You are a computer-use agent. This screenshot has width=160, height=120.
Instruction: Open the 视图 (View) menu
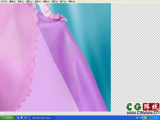[54, 1]
